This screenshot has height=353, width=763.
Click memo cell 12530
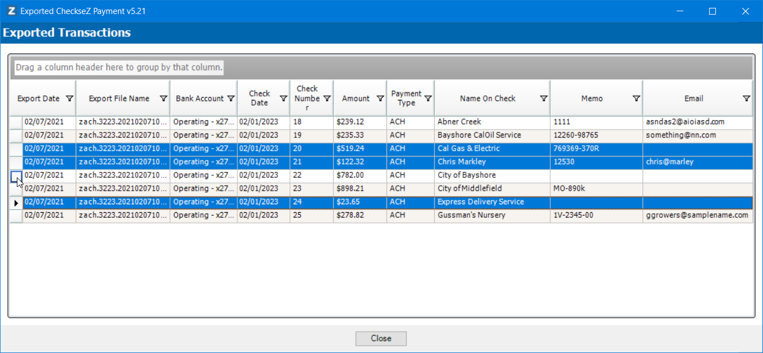coord(596,162)
